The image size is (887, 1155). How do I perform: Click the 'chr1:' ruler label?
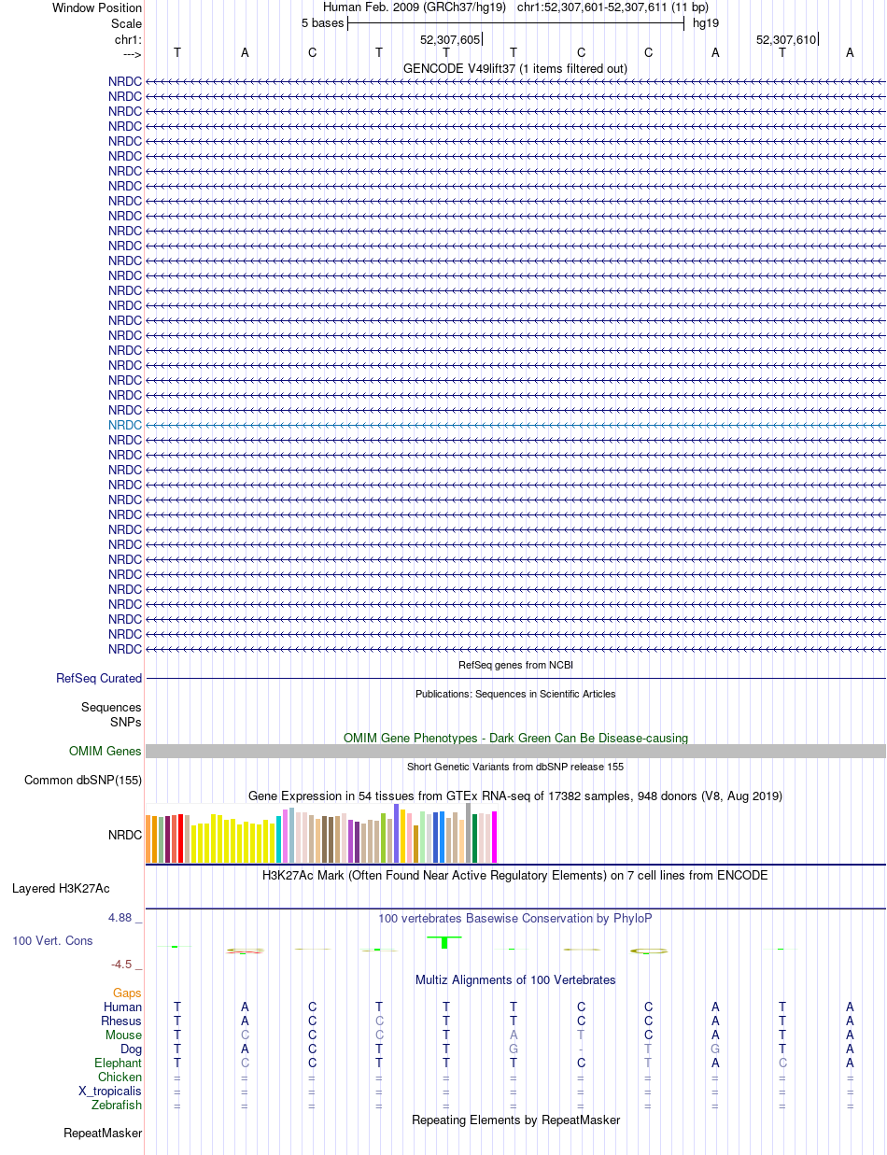(128, 39)
